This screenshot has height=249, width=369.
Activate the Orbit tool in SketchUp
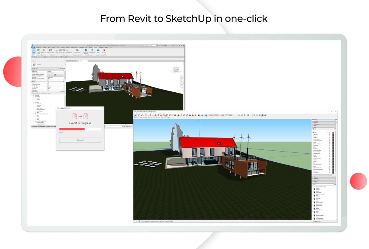(x=178, y=115)
